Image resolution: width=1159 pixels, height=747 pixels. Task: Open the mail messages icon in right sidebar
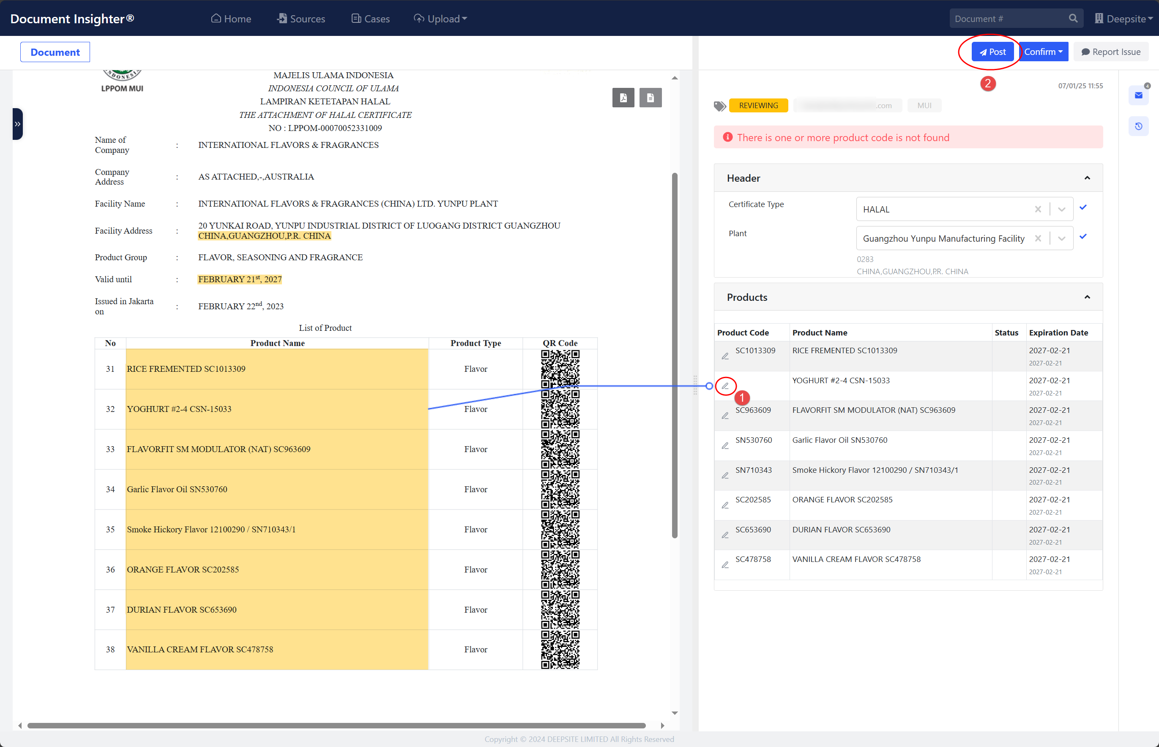1138,95
